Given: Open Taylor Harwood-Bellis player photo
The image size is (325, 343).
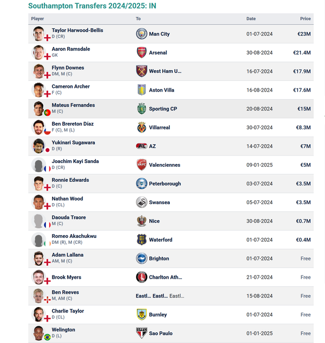Looking at the screenshot, I should 39,33.
